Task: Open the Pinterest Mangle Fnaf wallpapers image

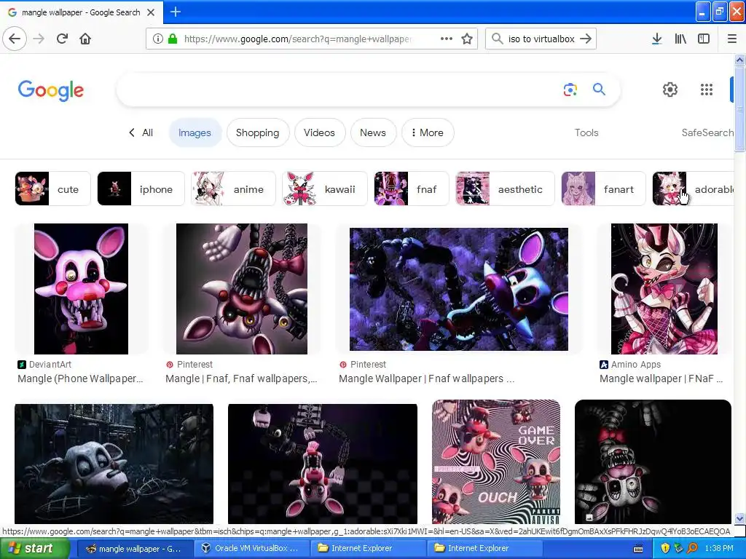Action: tap(242, 288)
